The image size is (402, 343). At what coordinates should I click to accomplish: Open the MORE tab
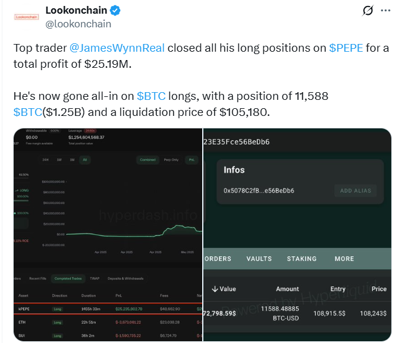[x=344, y=259]
